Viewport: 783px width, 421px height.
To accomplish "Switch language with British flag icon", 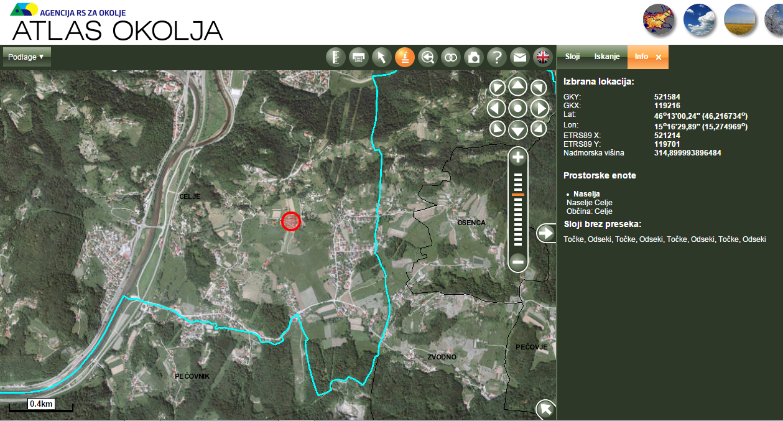I will pos(543,57).
